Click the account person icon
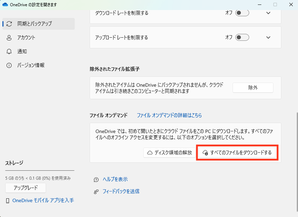 click(9, 38)
